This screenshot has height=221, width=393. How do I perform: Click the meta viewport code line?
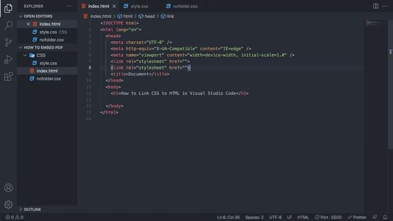203,55
